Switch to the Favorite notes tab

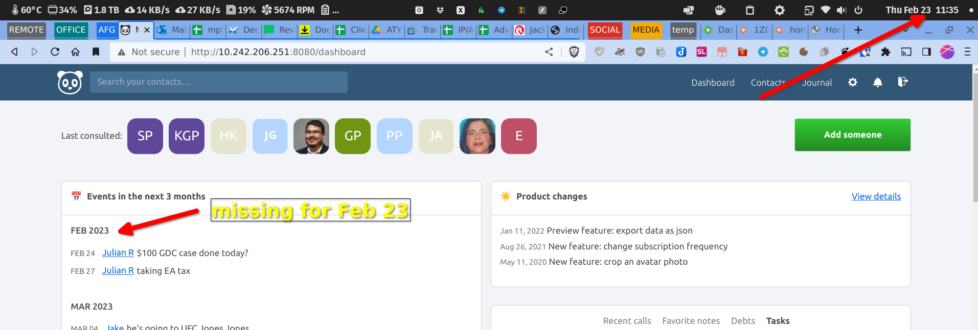[x=691, y=321]
